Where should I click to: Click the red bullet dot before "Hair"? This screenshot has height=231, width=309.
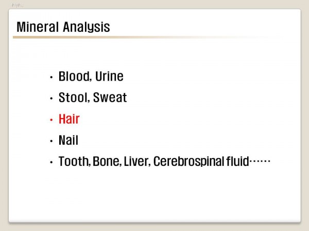click(x=51, y=120)
